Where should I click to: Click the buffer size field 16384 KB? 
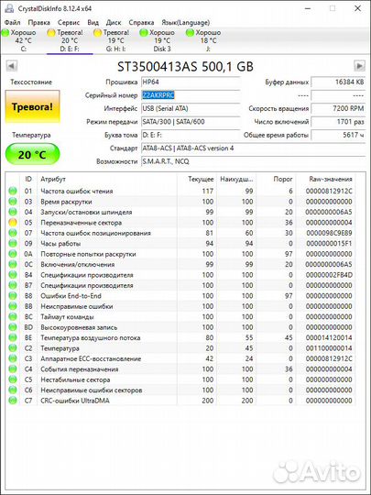pos(338,82)
